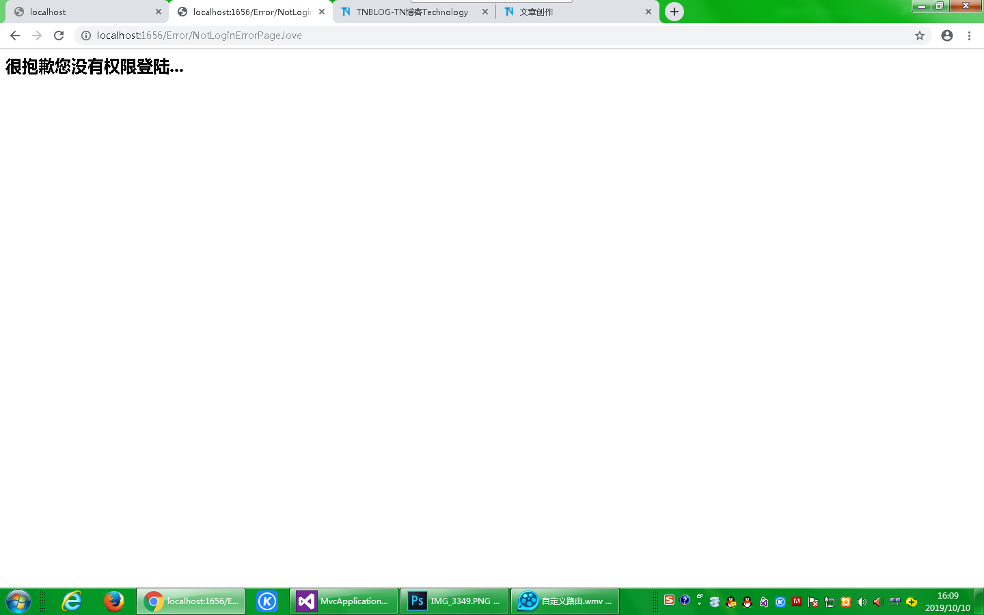Switch to the first localhost tab

(x=82, y=12)
